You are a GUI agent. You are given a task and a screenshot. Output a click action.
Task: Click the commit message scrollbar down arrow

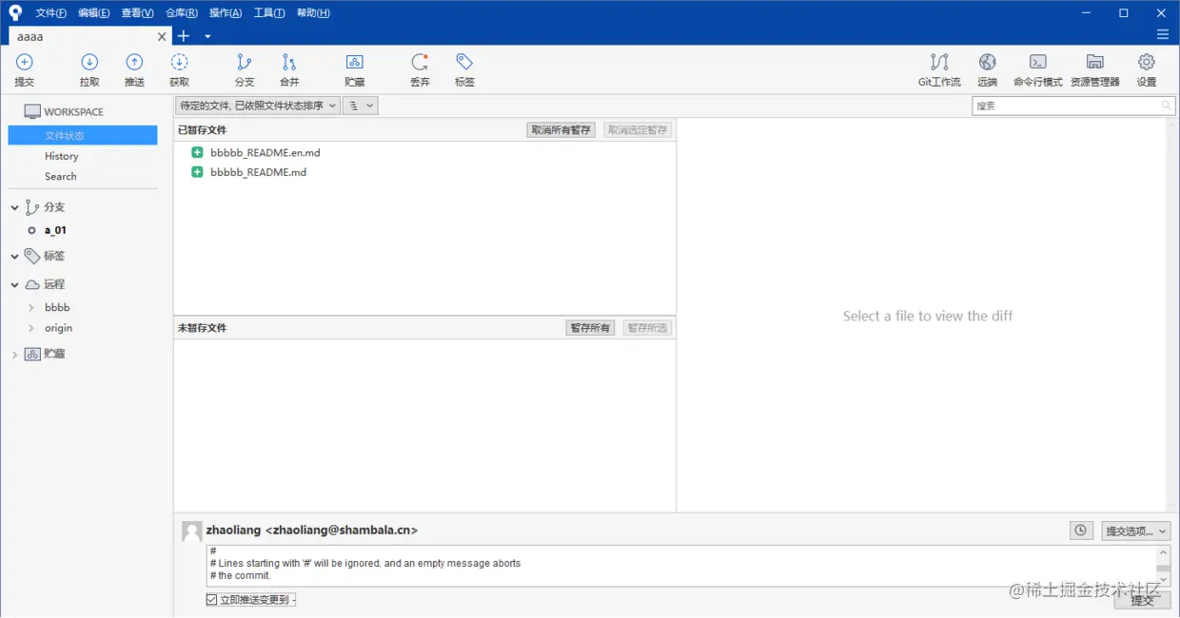1163,579
